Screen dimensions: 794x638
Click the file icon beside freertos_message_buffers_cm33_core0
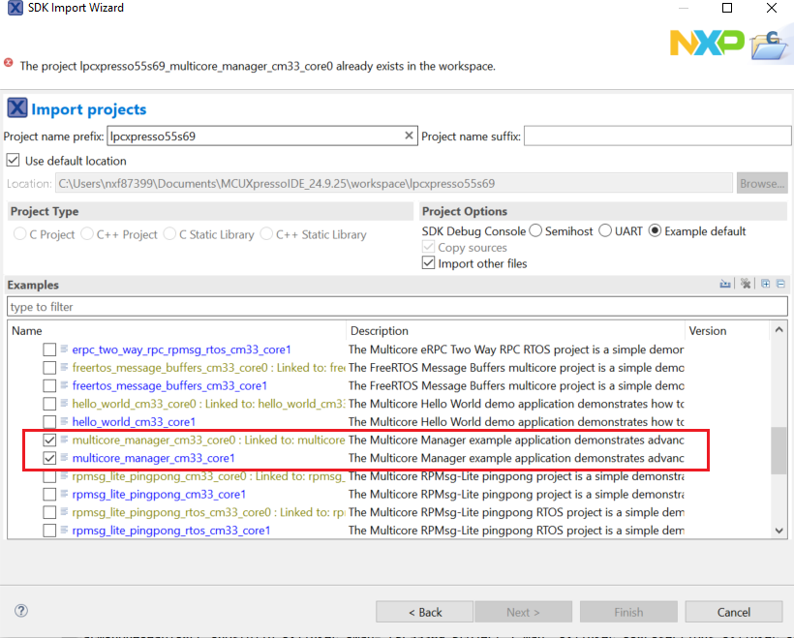[64, 367]
